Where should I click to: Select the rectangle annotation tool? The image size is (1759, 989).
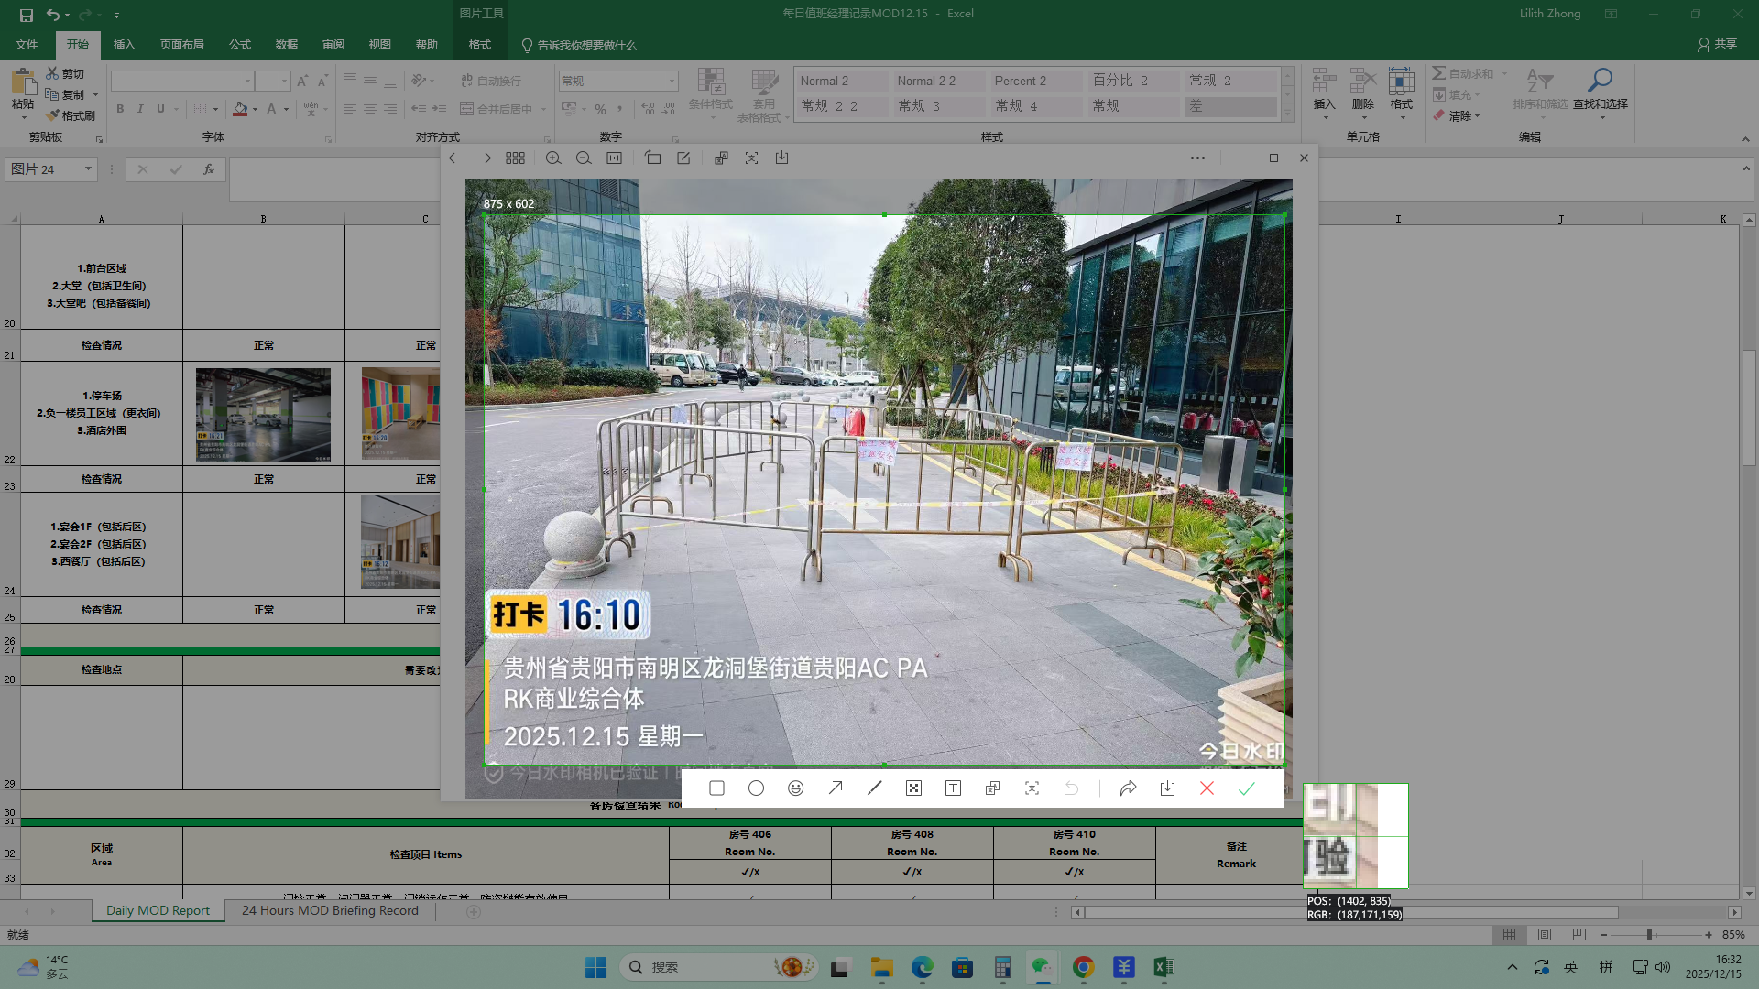(x=716, y=788)
